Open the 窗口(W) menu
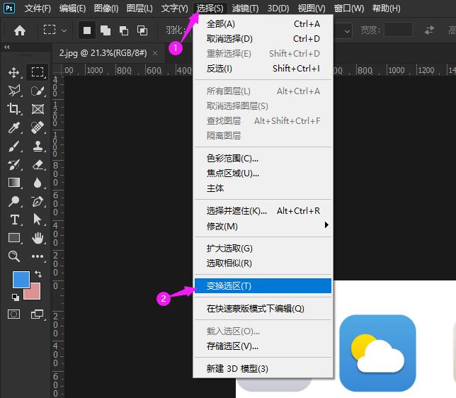 pos(349,8)
